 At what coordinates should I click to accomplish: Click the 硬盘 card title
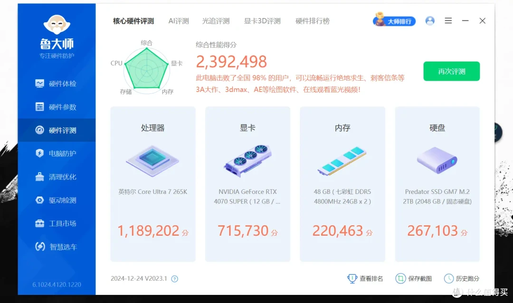(437, 128)
